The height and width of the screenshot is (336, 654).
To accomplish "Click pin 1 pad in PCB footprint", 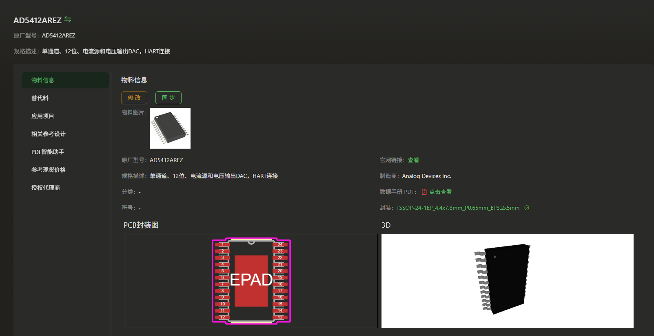I will coord(222,245).
